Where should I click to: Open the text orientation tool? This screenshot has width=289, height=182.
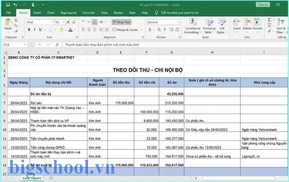pos(102,22)
